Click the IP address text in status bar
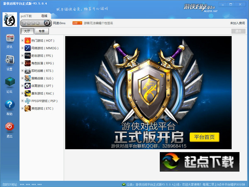 coord(22,185)
